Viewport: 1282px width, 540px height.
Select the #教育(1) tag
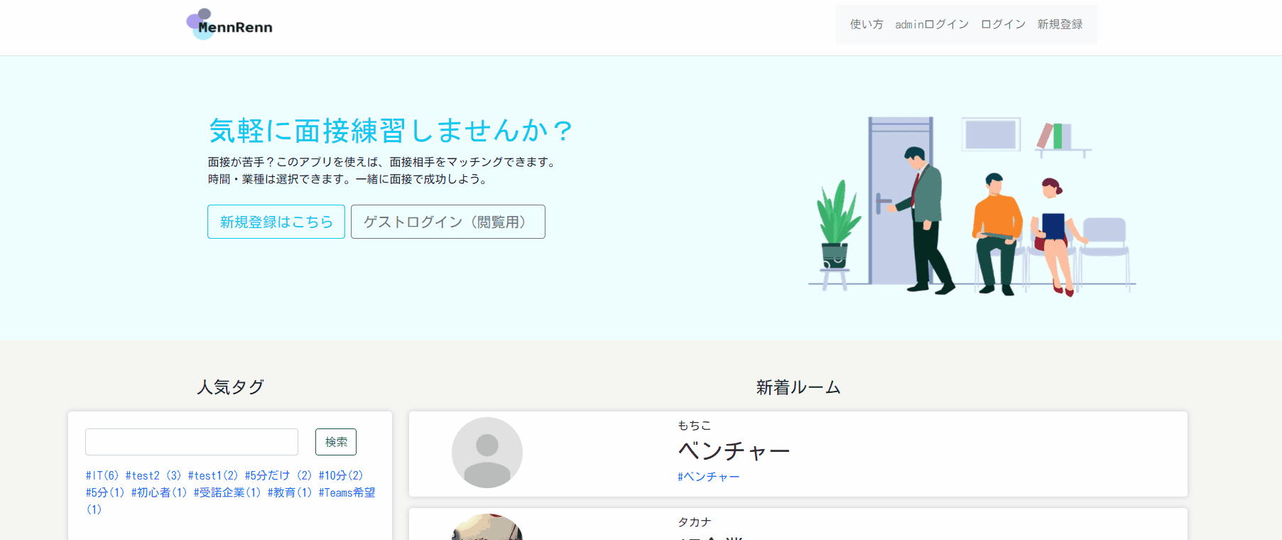tap(290, 492)
